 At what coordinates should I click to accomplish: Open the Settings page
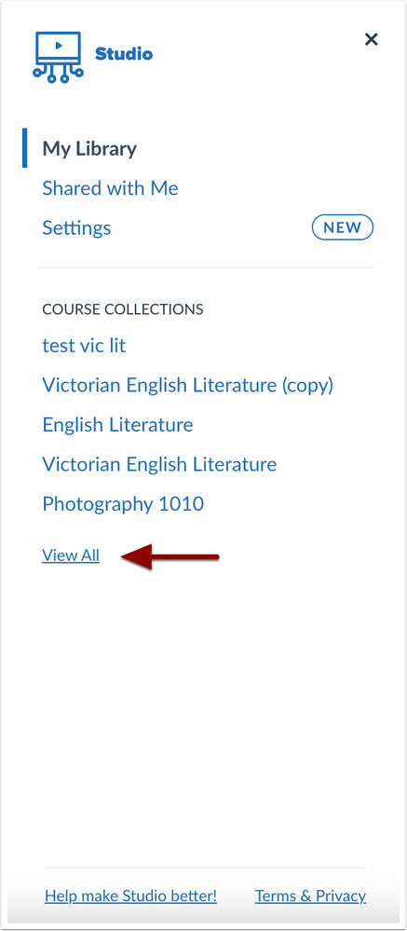coord(76,228)
